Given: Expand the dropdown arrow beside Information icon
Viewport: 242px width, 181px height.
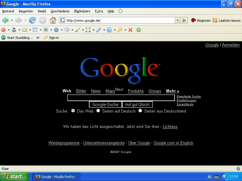Looking at the screenshot, I should [x=62, y=30].
